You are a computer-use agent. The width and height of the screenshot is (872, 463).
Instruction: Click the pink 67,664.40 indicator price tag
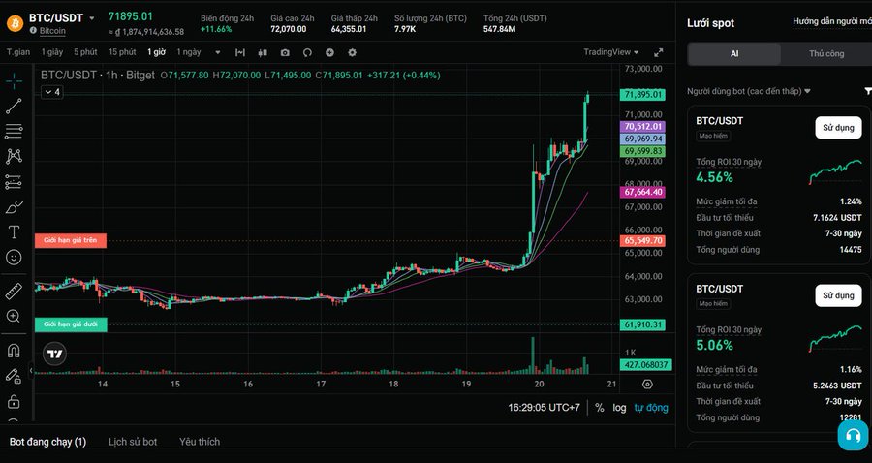click(643, 192)
